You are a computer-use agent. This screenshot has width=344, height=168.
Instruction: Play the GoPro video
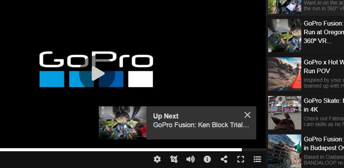click(97, 74)
